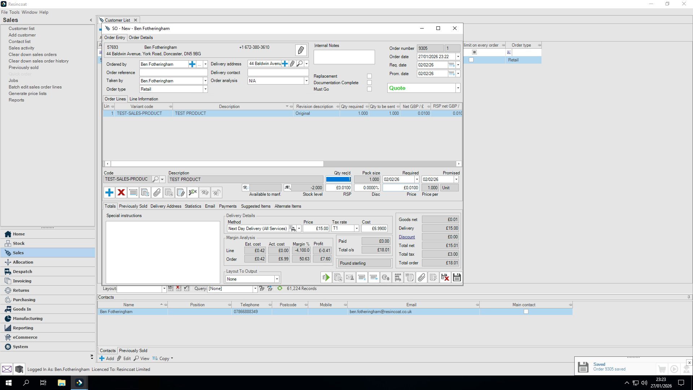Screen dimensions: 693x390
Task: Check the Must Go checkbox
Action: [x=369, y=89]
